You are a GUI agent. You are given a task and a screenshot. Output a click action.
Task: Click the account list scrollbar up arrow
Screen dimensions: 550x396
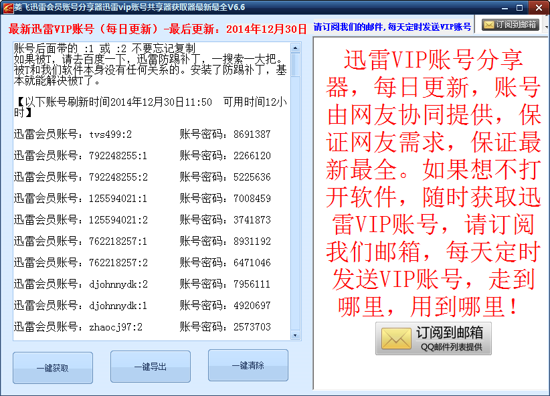[x=295, y=47]
